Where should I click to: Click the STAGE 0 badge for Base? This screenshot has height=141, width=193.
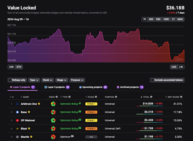[91, 112]
